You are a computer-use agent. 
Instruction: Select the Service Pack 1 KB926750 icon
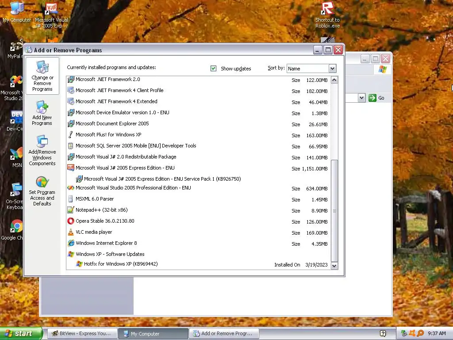(x=79, y=179)
